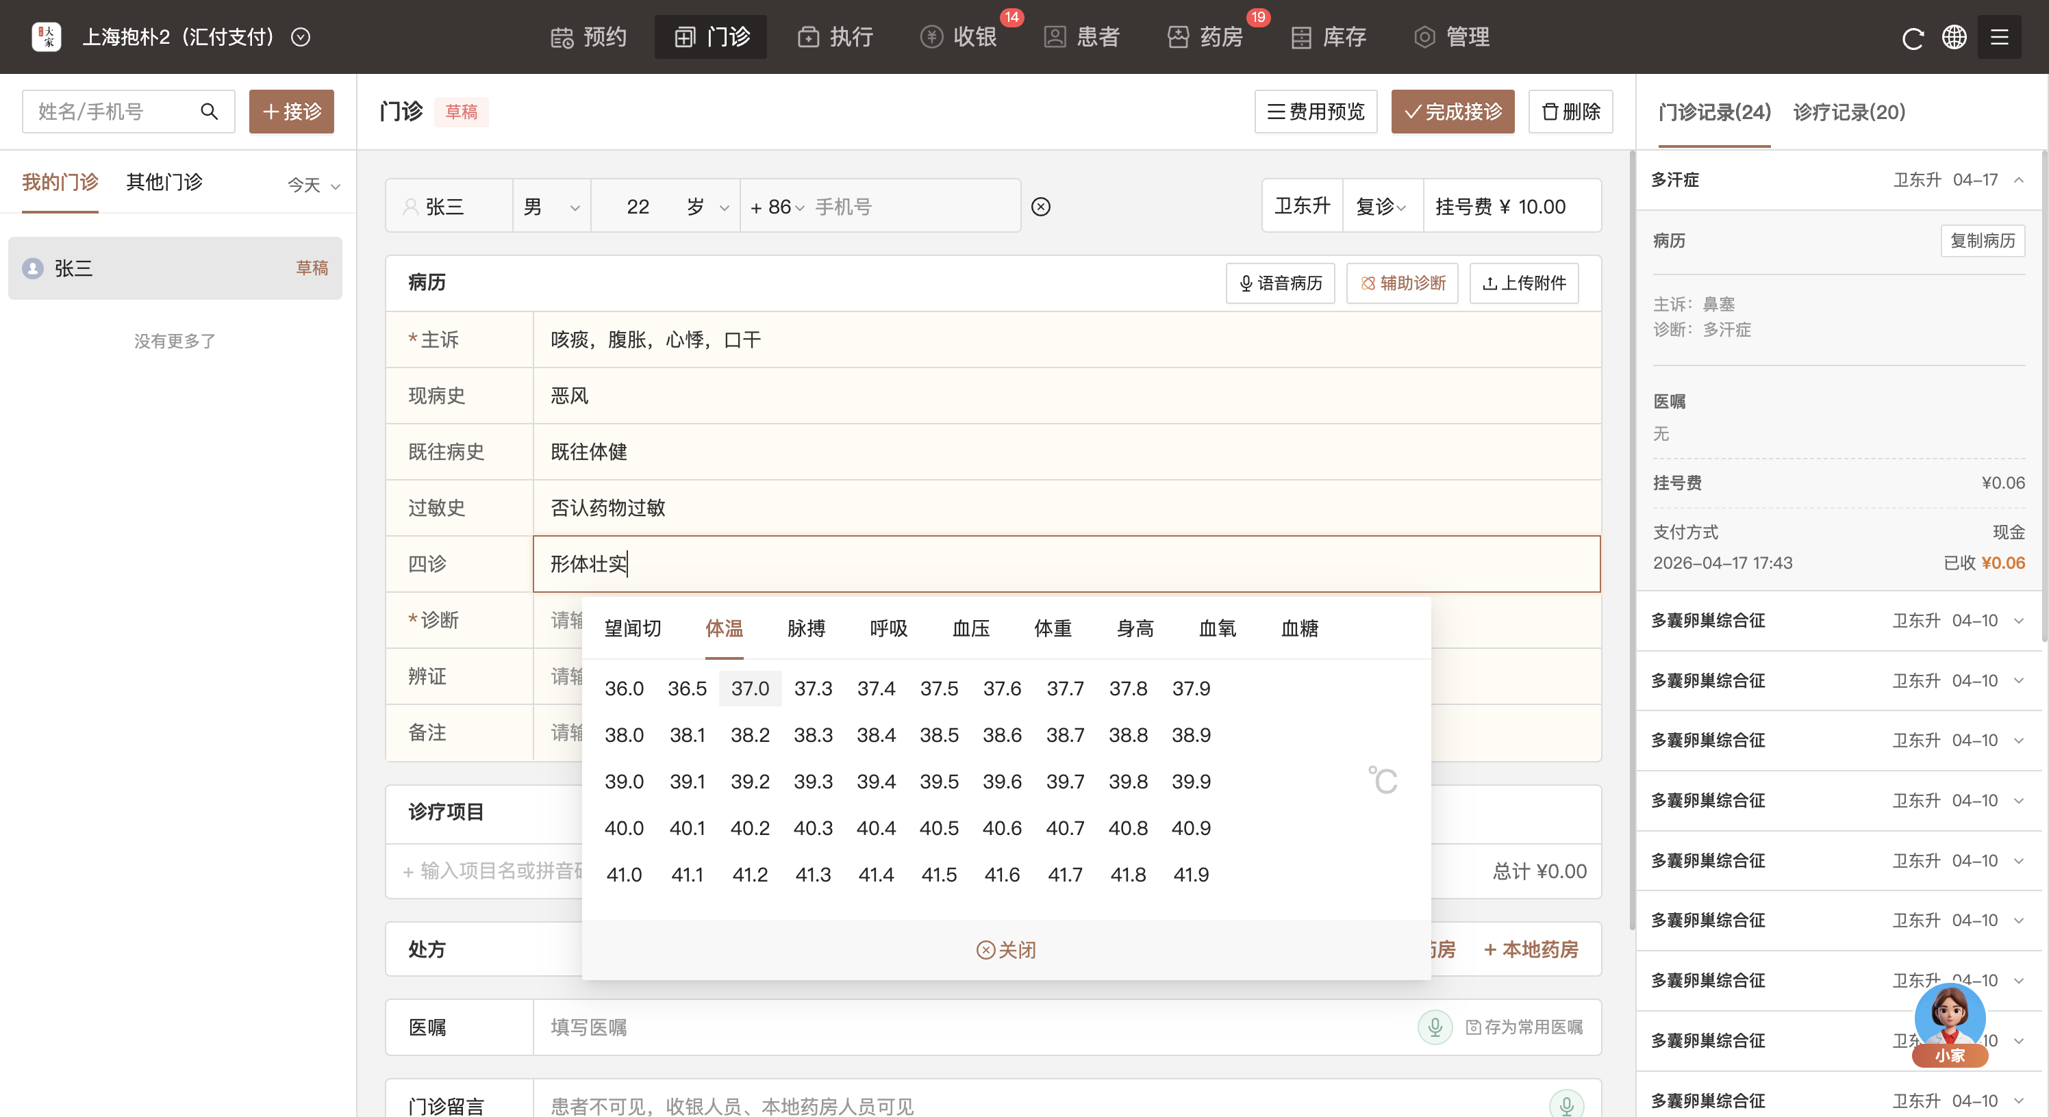Collapse the 多汗症 record entry
This screenshot has height=1117, width=2049.
click(x=2019, y=180)
